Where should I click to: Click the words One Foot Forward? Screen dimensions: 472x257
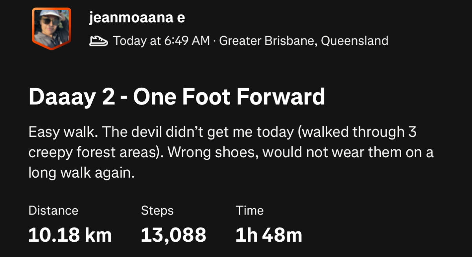point(229,97)
